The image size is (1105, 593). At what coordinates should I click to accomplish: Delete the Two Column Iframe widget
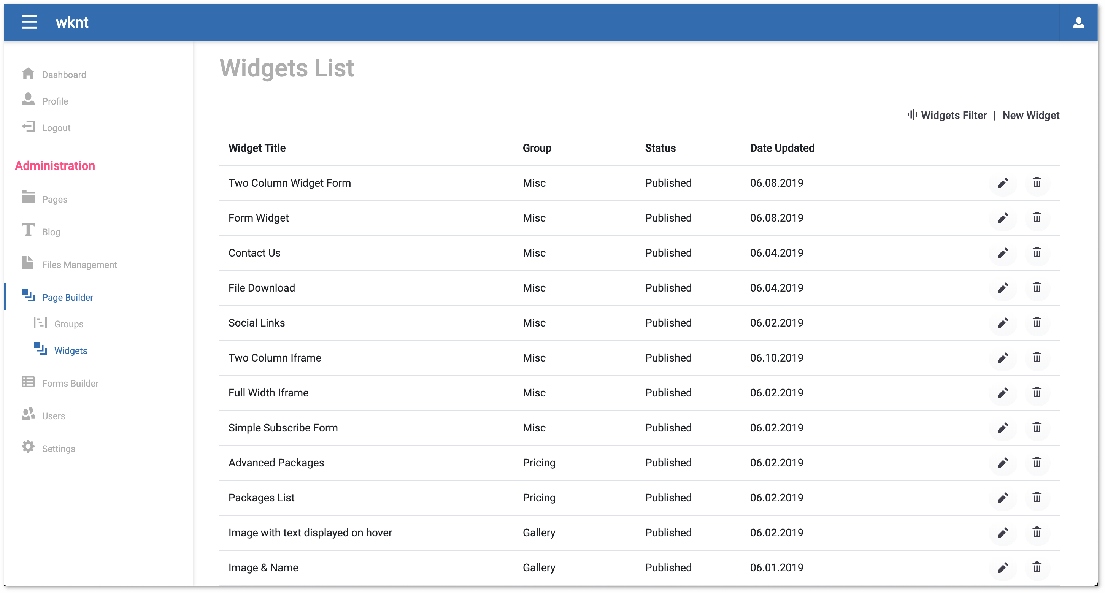coord(1037,358)
